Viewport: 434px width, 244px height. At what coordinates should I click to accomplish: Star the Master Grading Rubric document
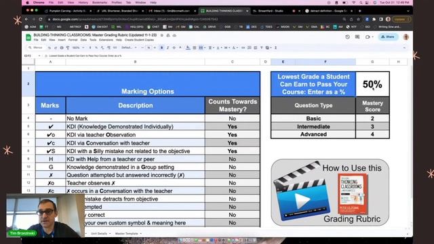161,35
